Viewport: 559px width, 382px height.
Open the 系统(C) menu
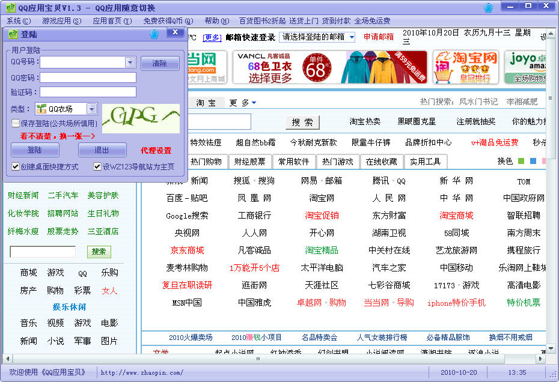[x=19, y=21]
